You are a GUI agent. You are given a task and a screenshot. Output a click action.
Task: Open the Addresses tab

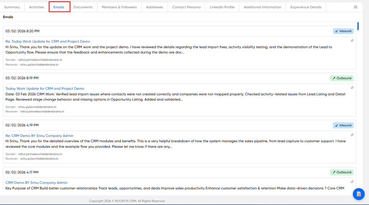[x=154, y=7]
